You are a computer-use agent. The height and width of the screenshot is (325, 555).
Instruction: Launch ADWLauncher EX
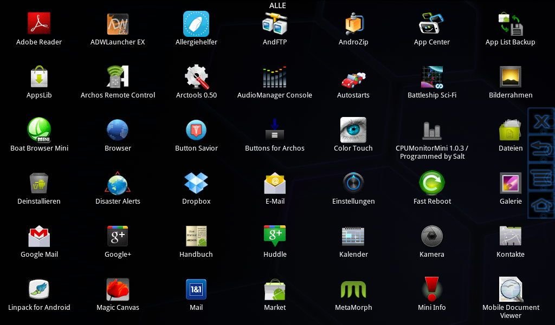coord(118,24)
